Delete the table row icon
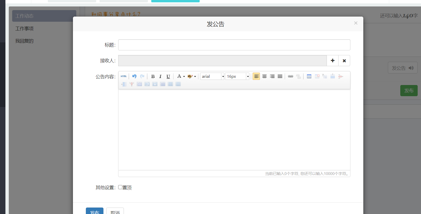The image size is (421, 214). click(341, 76)
